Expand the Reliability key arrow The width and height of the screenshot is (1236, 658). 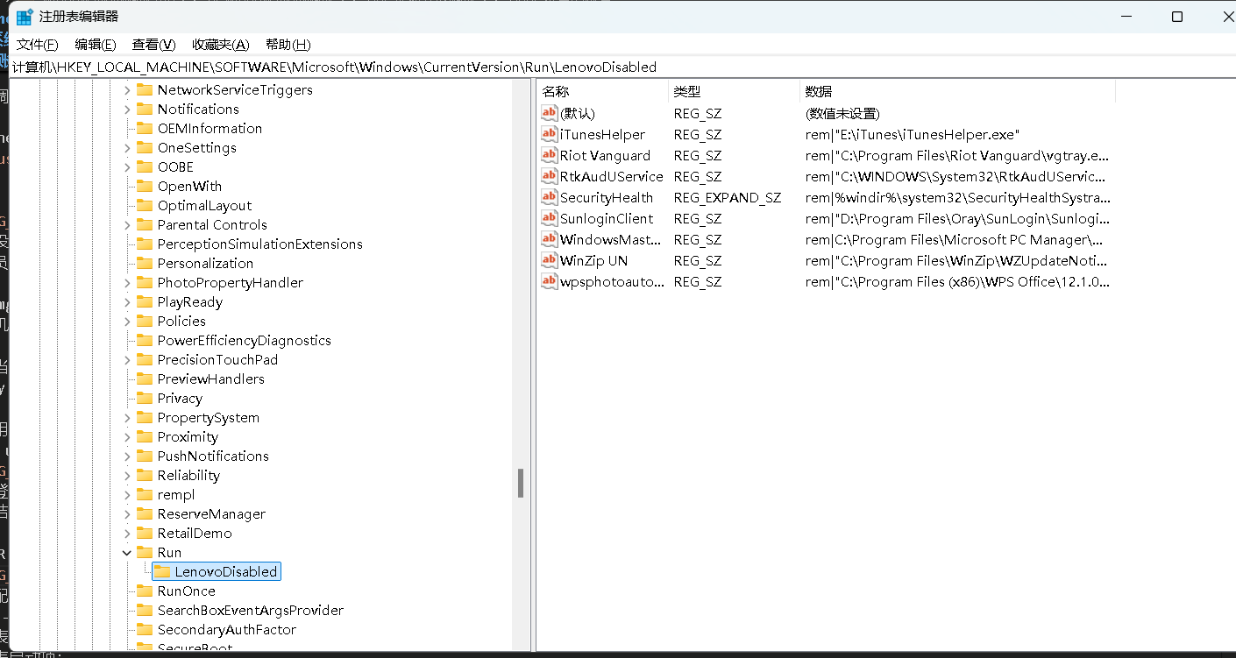[127, 475]
